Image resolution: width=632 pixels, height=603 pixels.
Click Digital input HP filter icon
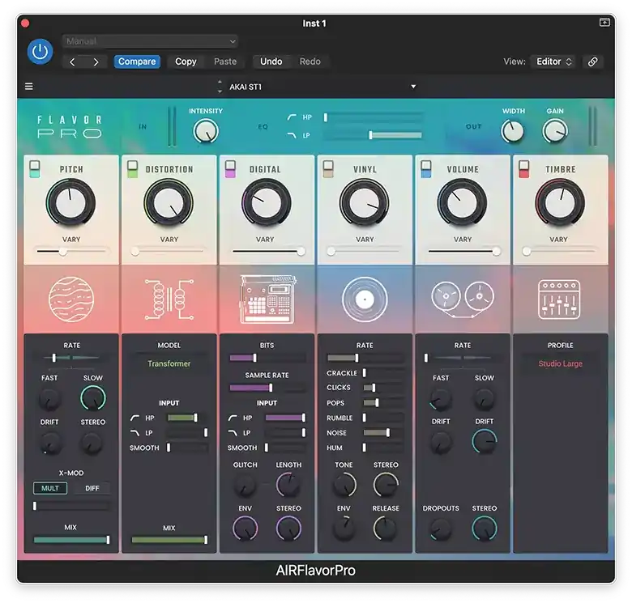coord(233,418)
